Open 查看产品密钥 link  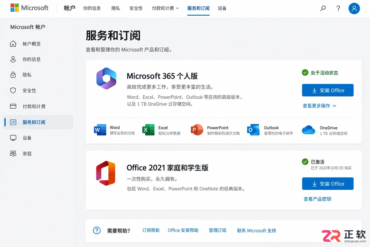pyautogui.click(x=317, y=199)
